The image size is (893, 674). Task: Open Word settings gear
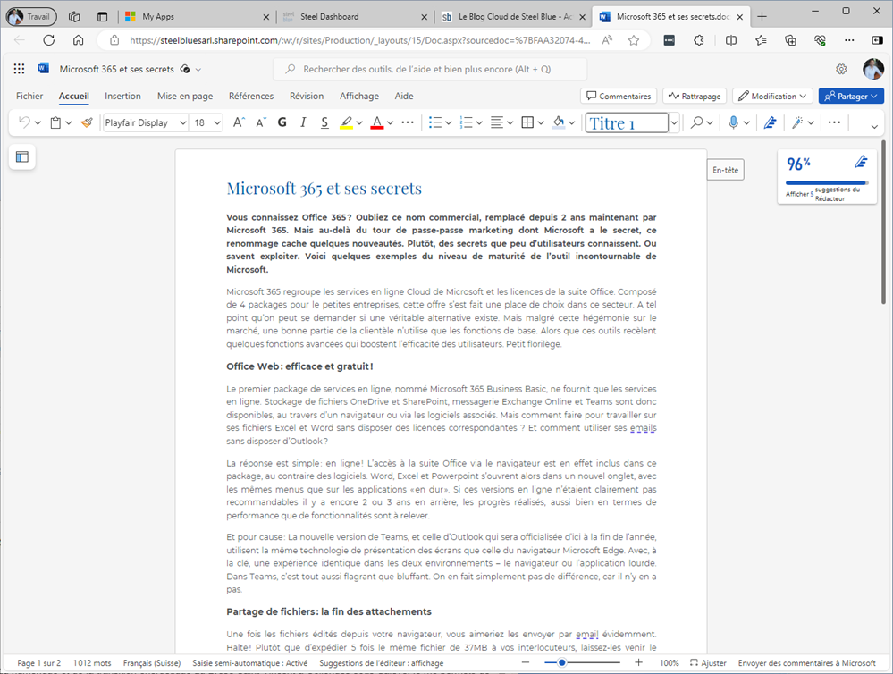point(841,69)
